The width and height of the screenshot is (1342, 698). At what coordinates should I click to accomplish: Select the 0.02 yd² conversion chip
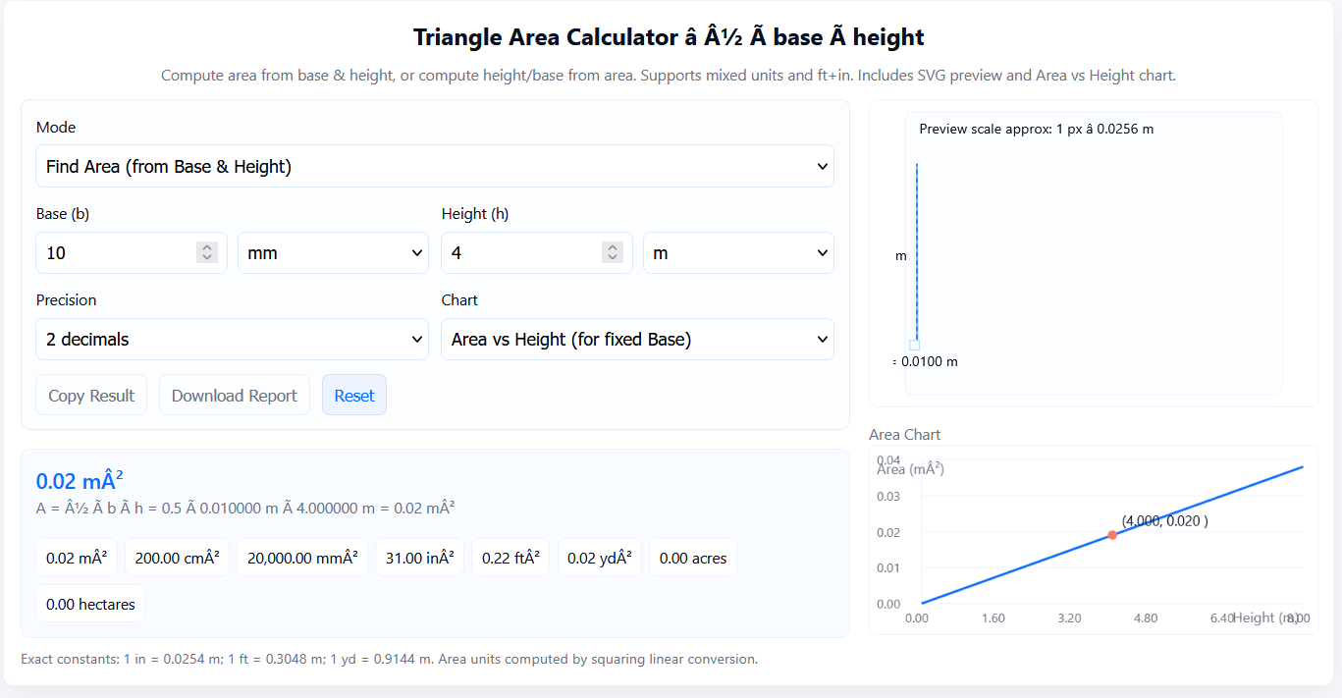click(x=599, y=557)
